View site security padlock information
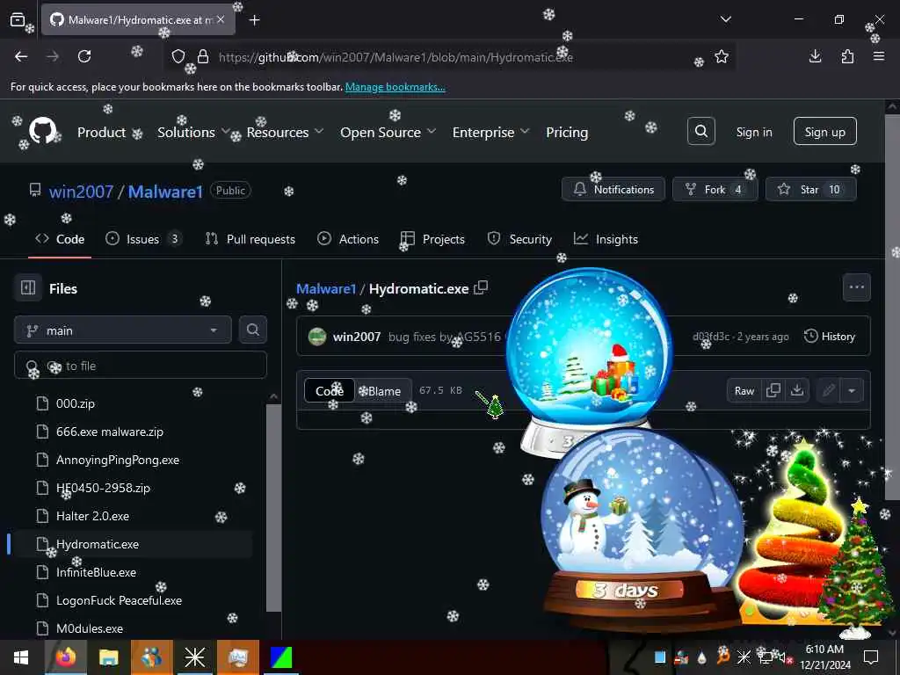900x675 pixels. tap(203, 56)
